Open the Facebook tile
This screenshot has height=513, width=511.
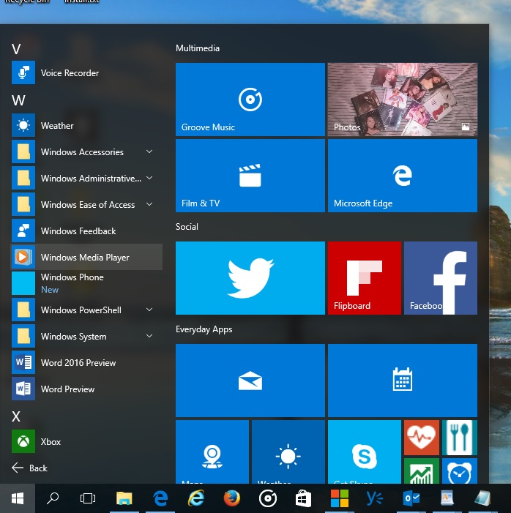(x=441, y=278)
